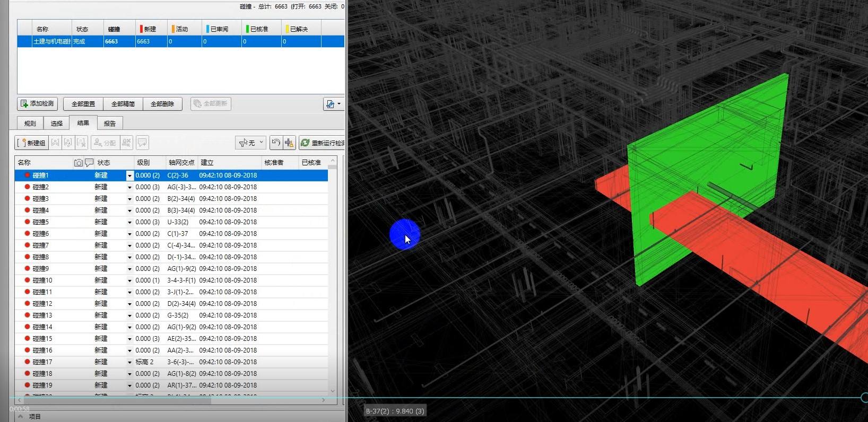Viewport: 868px width, 422px height.
Task: Select the 碰撞7 clash row
Action: pyautogui.click(x=171, y=245)
